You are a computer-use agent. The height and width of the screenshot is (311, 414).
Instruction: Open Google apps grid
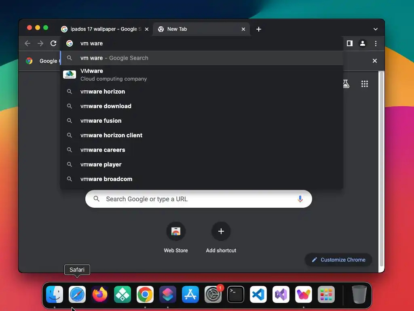pos(365,84)
